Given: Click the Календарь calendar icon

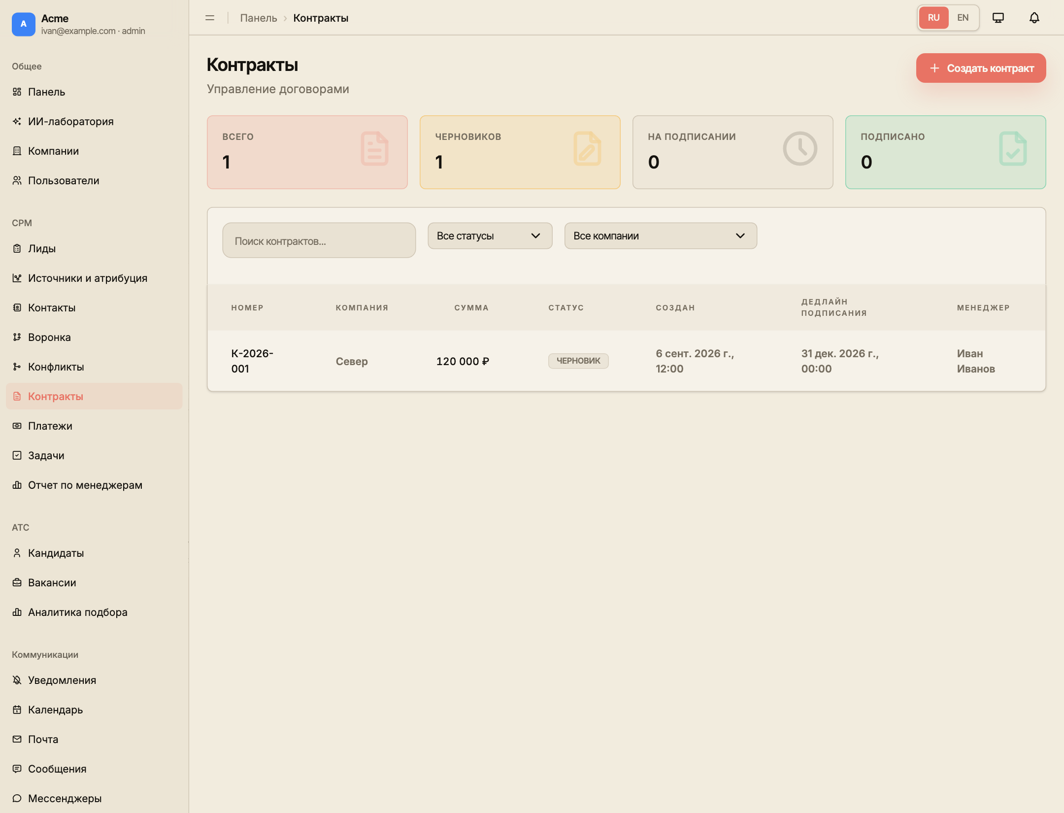Looking at the screenshot, I should point(17,710).
